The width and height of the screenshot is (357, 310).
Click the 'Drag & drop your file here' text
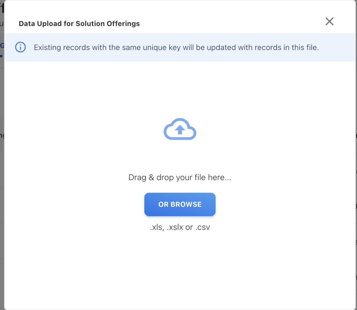tap(180, 178)
